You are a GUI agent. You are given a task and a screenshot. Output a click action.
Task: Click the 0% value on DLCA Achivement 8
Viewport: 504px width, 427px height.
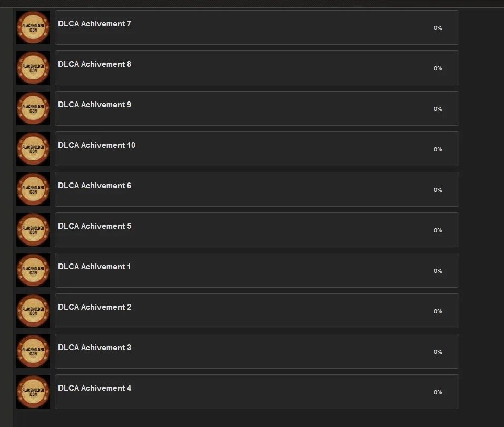tap(438, 68)
